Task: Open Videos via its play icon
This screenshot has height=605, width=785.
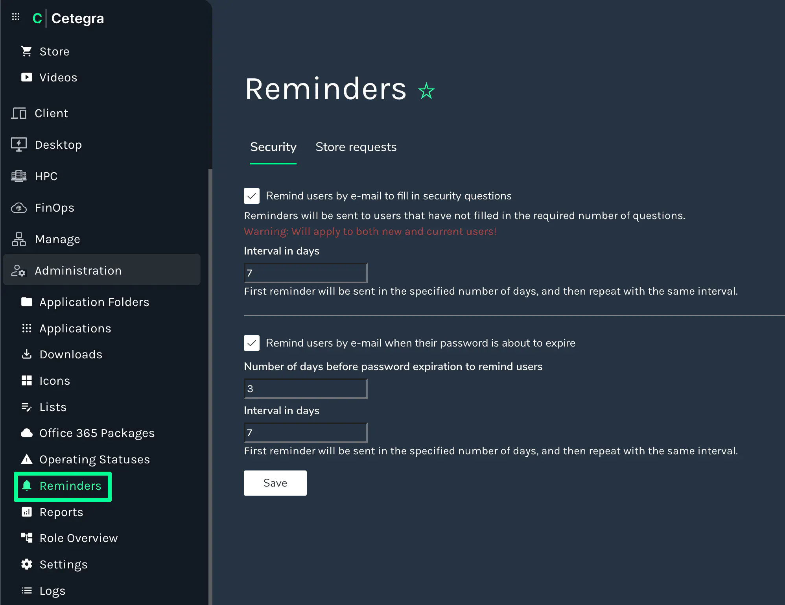Action: [26, 77]
